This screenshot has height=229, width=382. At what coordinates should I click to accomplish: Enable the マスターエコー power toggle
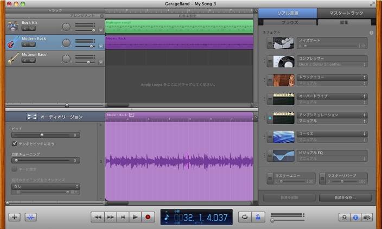pos(270,179)
